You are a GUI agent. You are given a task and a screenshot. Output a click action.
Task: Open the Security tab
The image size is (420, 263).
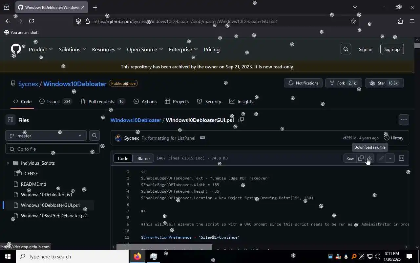pos(209,102)
